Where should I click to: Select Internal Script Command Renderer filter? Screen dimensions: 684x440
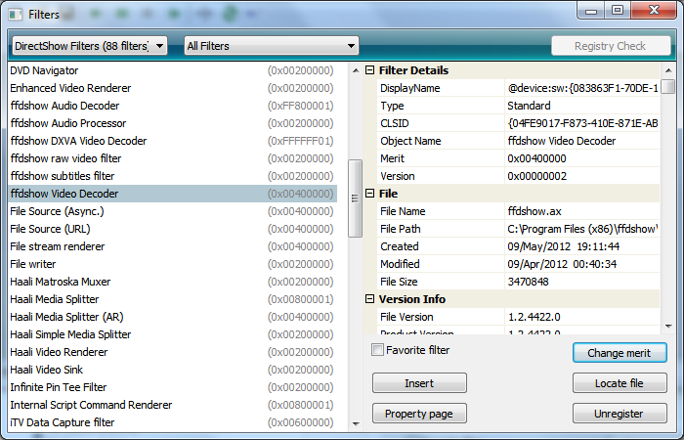172,405
